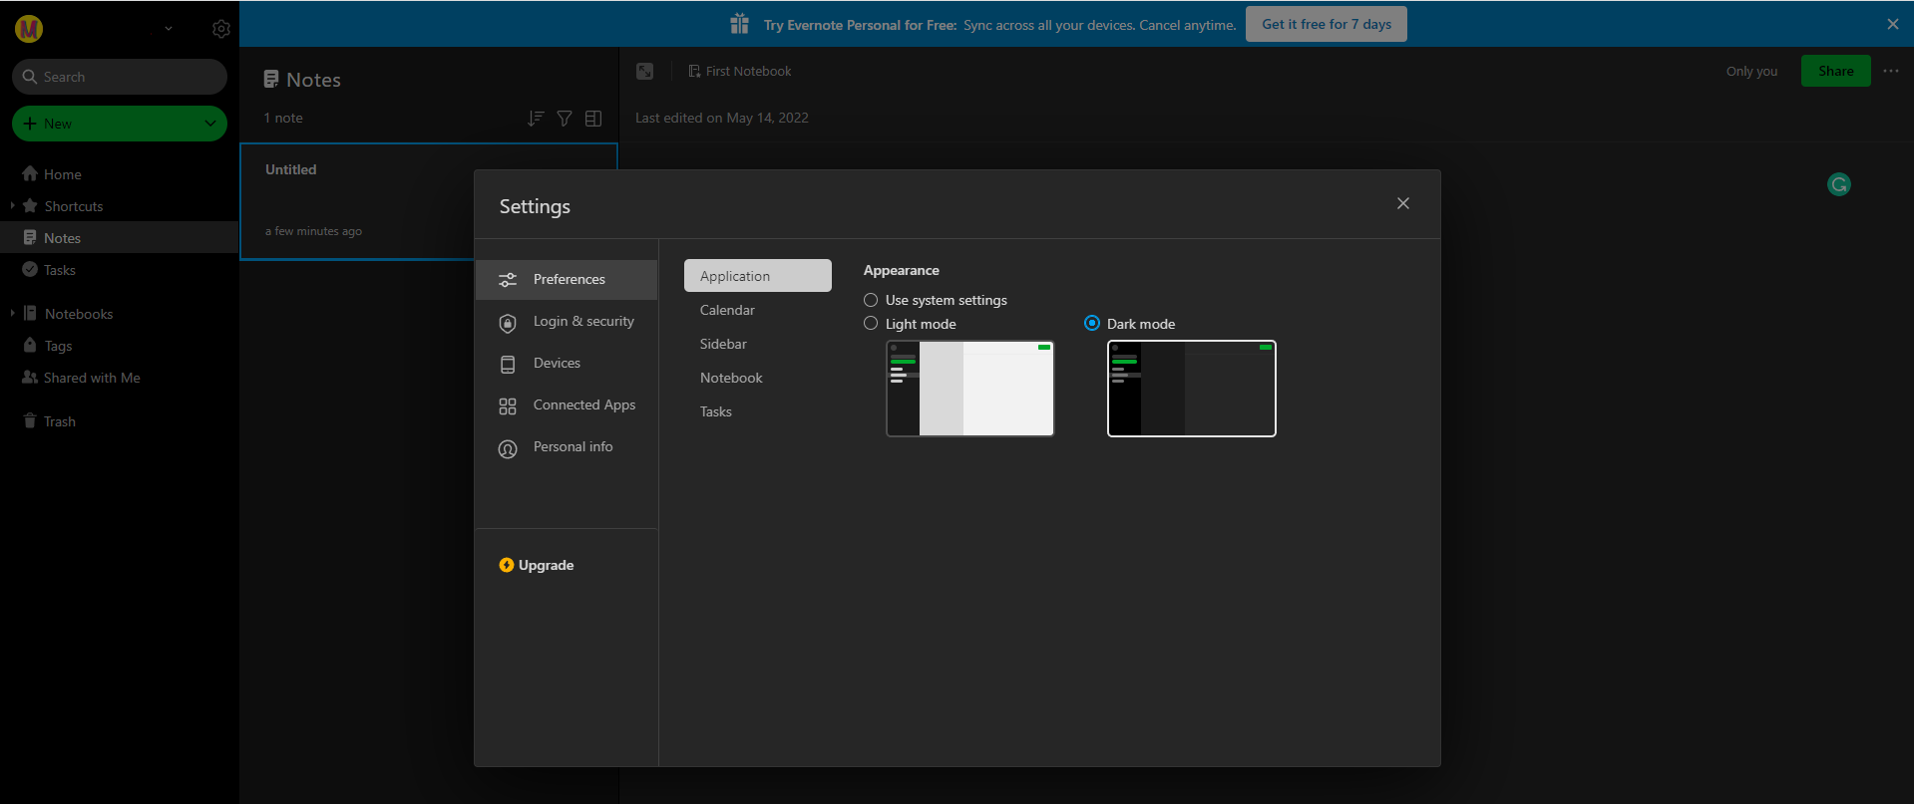This screenshot has width=1914, height=804.
Task: Click the Preferences sliders icon
Action: (x=508, y=280)
